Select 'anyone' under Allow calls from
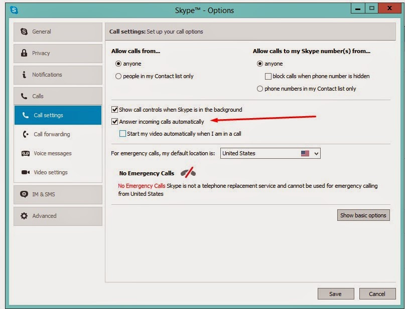 118,64
